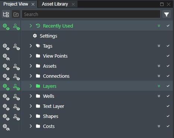This screenshot has width=174, height=138.
Task: Expand the Assets folder
Action: [x=31, y=66]
